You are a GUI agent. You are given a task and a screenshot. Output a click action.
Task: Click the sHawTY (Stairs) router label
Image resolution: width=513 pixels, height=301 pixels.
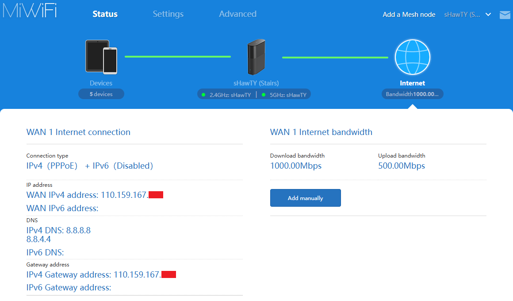(x=256, y=83)
